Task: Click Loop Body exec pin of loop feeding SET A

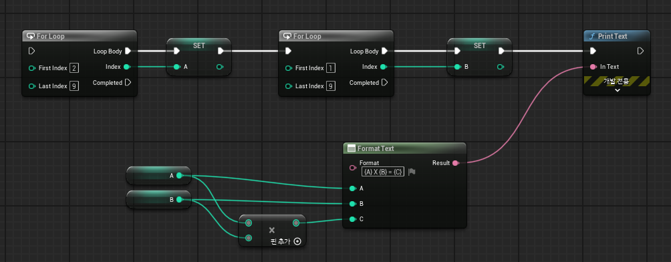Action: [x=128, y=51]
